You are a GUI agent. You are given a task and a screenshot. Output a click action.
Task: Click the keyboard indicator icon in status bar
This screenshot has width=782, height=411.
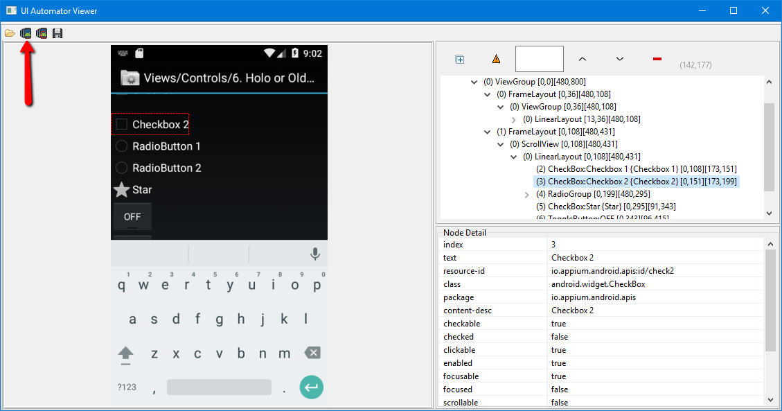(x=123, y=53)
